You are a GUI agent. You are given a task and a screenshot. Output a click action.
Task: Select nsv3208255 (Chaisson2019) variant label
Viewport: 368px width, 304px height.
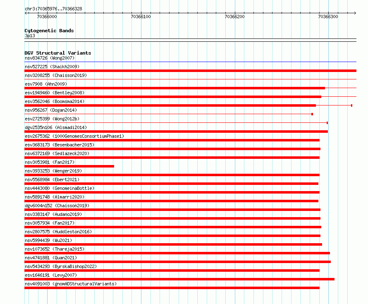click(x=56, y=75)
